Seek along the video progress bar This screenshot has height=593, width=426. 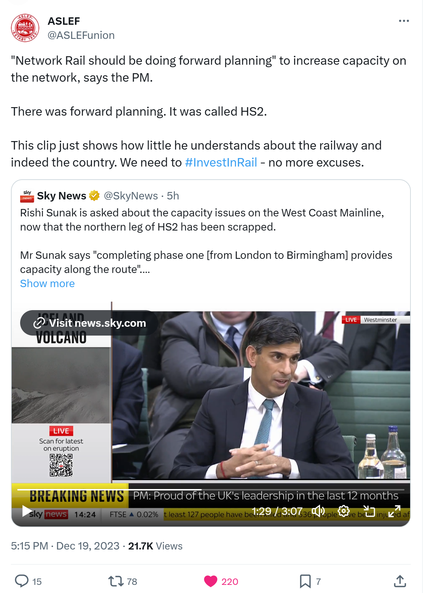point(211,490)
